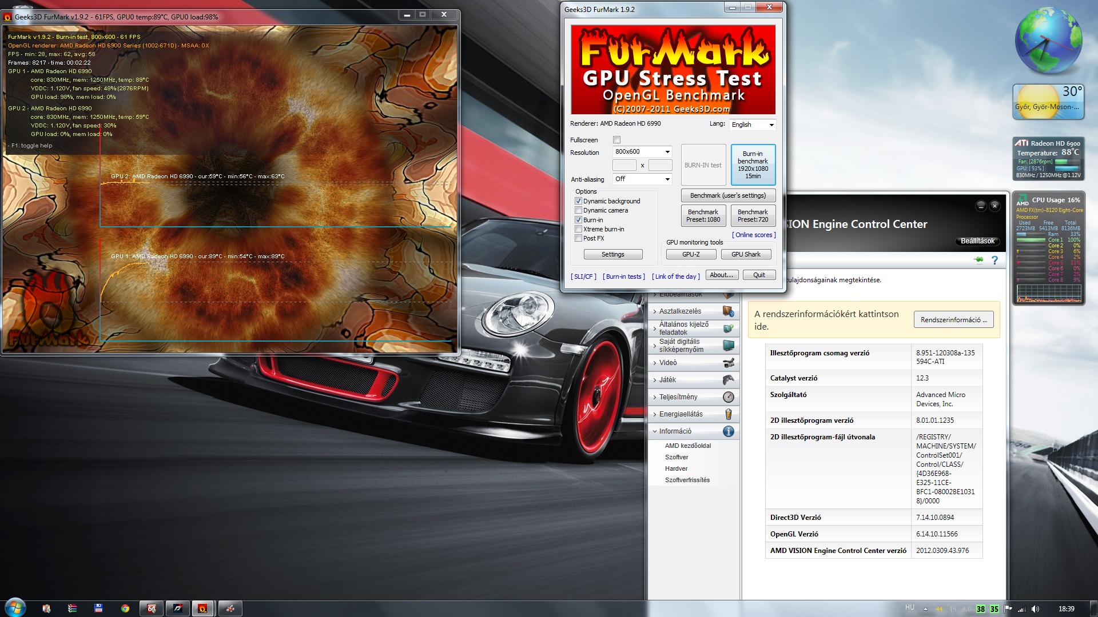Click the Energiaellátás battery icon
Image resolution: width=1098 pixels, height=617 pixels.
point(728,414)
